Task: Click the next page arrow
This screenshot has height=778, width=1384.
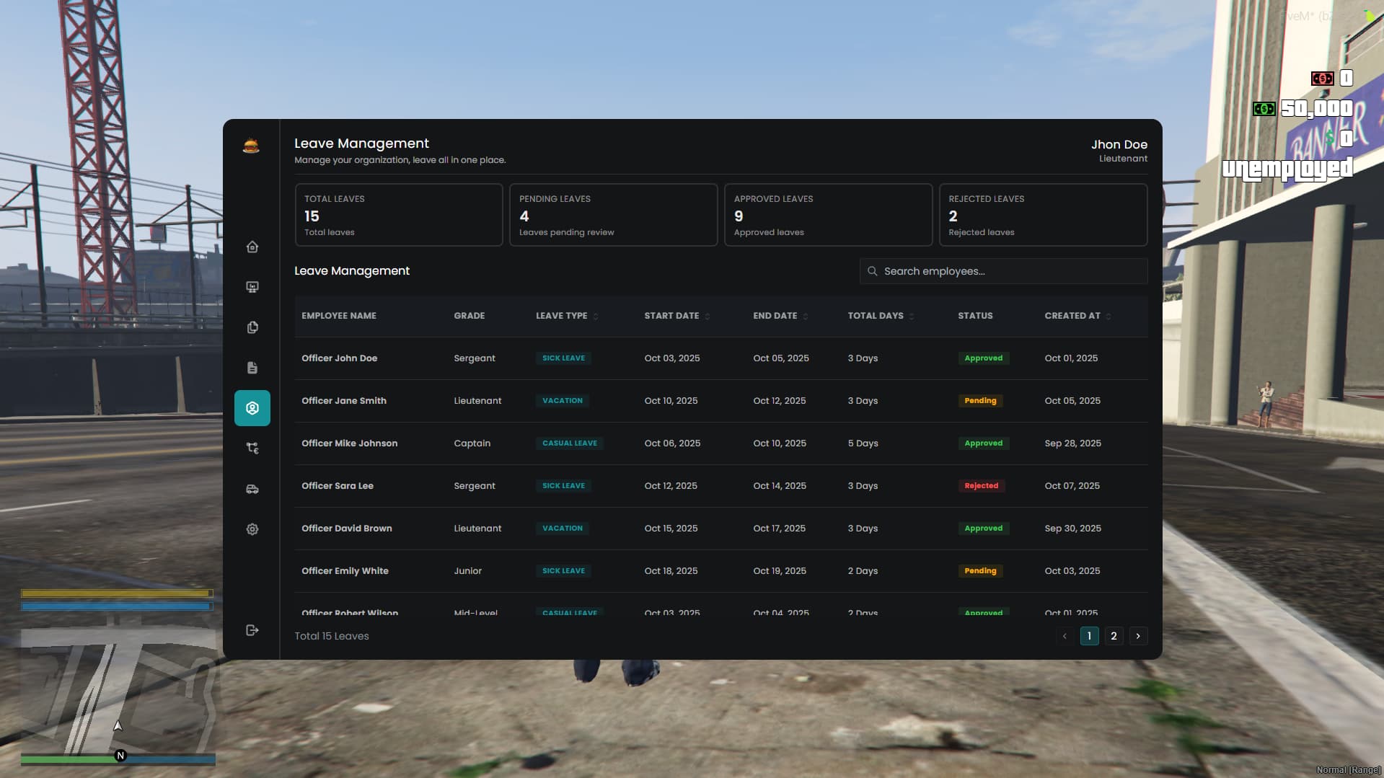Action: pyautogui.click(x=1138, y=636)
